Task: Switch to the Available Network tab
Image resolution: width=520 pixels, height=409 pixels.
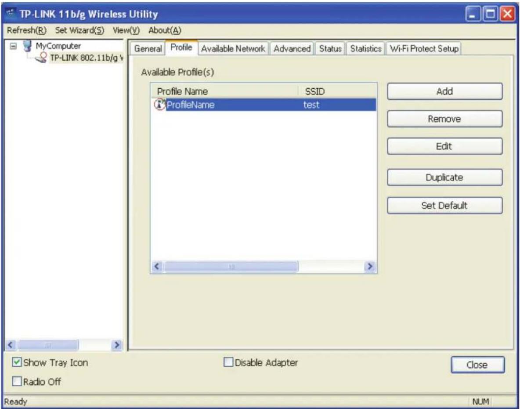Action: click(x=233, y=49)
